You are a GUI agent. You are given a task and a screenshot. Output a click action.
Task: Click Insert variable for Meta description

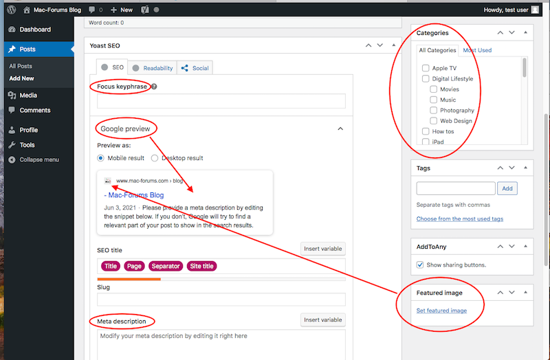322,319
